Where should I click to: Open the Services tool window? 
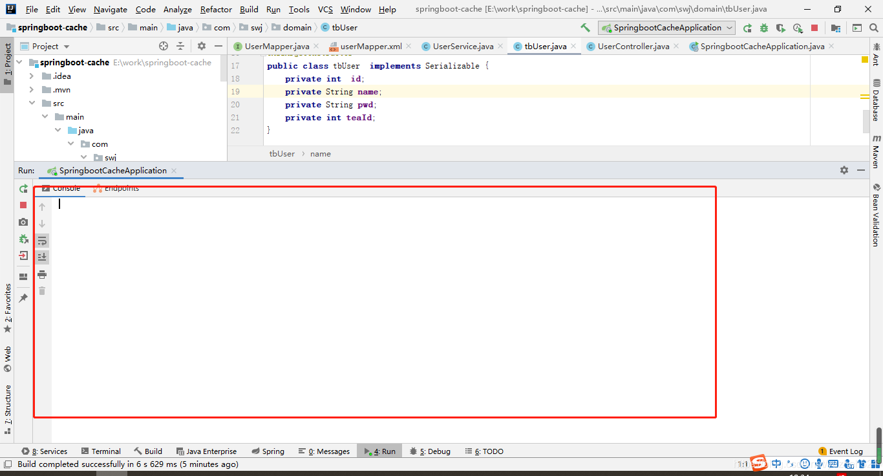tap(44, 451)
